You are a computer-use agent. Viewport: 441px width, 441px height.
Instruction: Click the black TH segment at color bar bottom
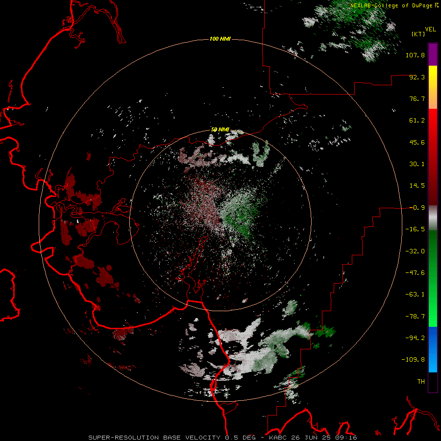pyautogui.click(x=433, y=382)
